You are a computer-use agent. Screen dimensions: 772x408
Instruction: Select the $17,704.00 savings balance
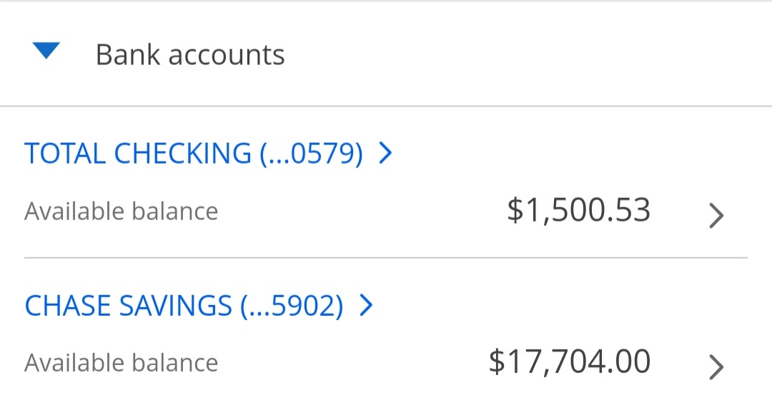tap(569, 362)
